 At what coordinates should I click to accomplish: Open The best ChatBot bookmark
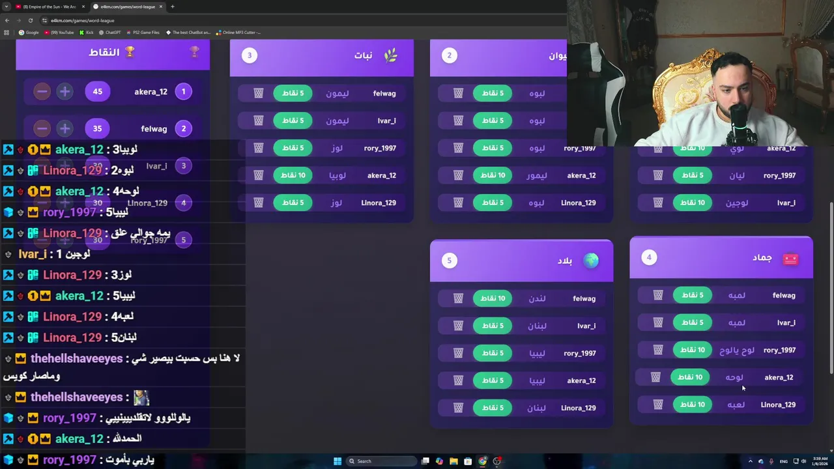[188, 32]
